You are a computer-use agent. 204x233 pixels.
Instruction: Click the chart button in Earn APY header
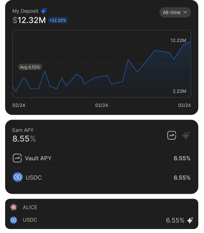point(172,136)
